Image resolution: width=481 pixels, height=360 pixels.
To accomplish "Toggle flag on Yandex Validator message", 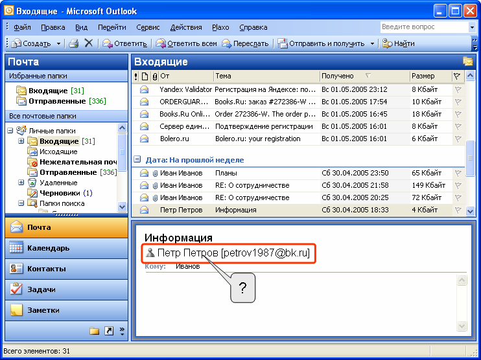I will click(x=458, y=90).
